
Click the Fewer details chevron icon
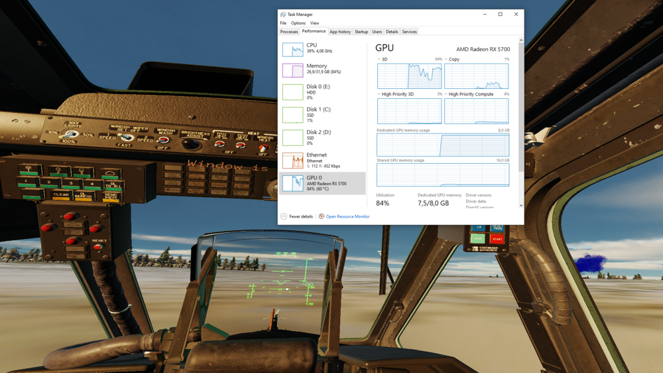284,216
